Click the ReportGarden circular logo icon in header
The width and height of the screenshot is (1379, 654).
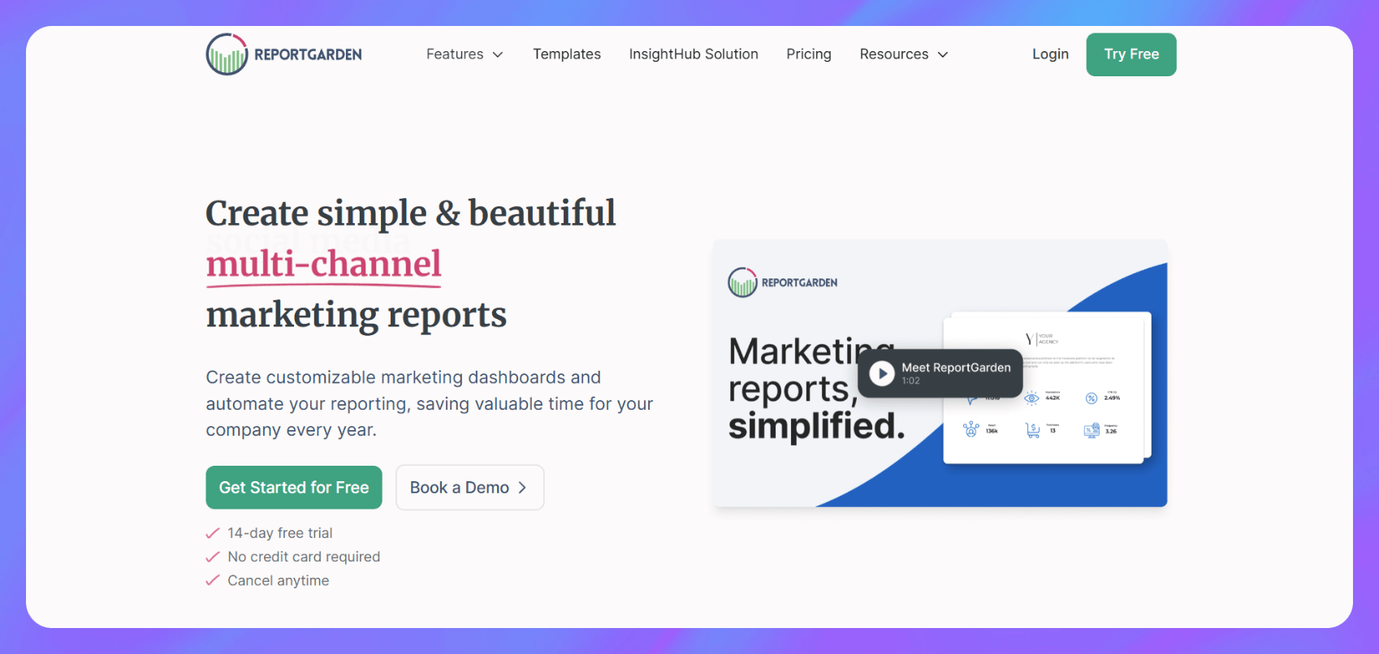[x=227, y=54]
